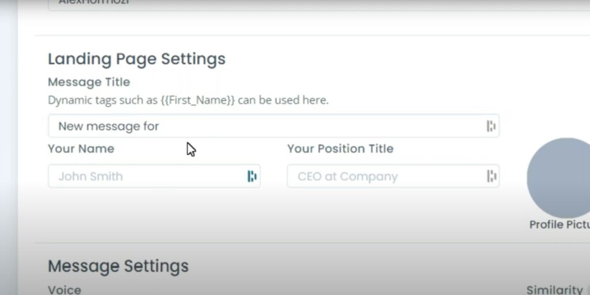Click the 'New message for' text

click(109, 127)
